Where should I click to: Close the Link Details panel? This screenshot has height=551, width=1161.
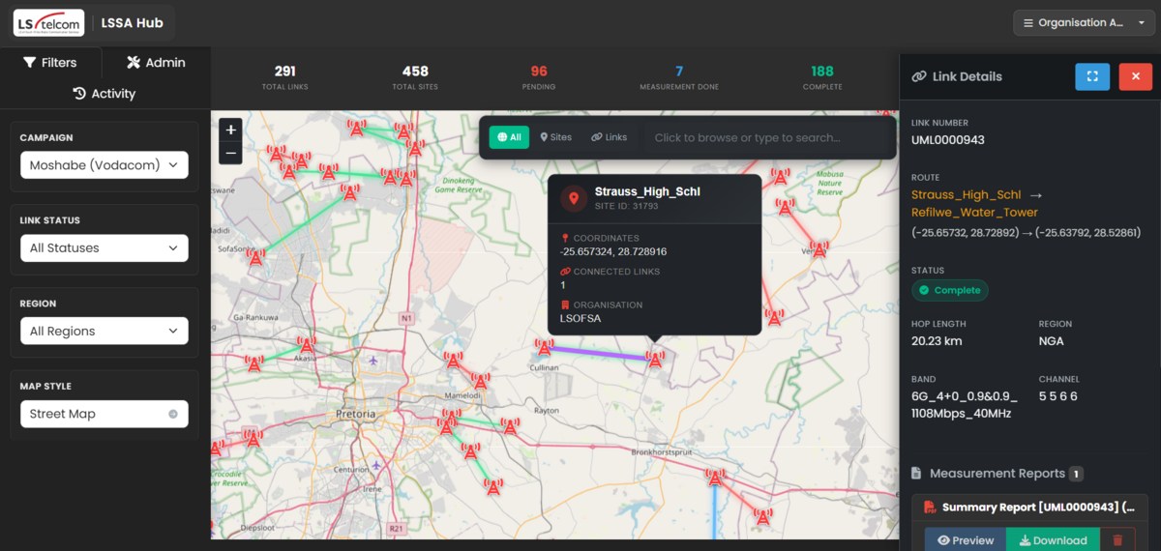click(1135, 76)
